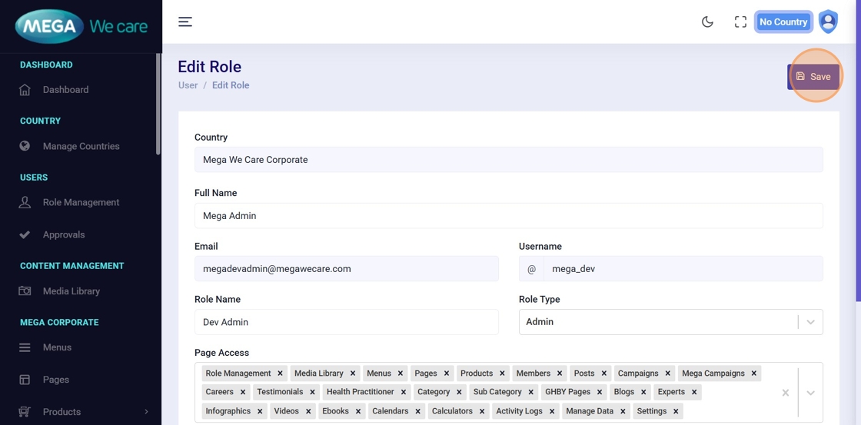Click the Role Management user icon
The width and height of the screenshot is (861, 425).
(x=25, y=202)
